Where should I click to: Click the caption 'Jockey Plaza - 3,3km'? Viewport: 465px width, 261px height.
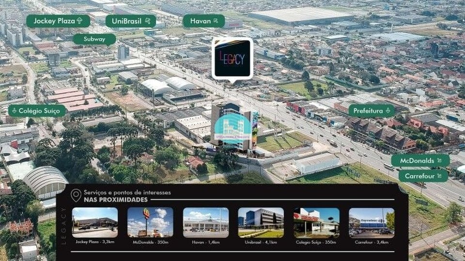(x=95, y=242)
